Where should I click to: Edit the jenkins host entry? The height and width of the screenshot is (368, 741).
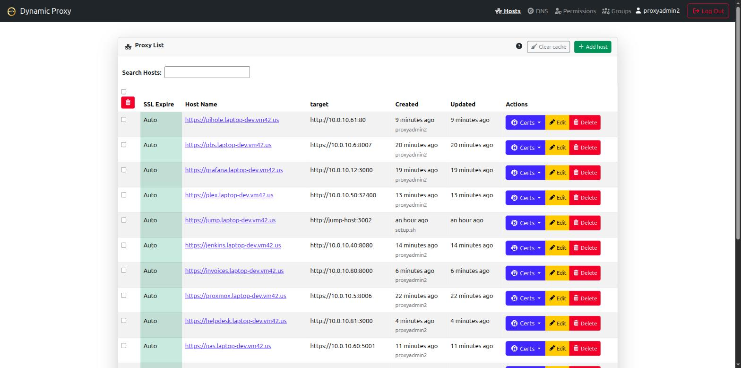[558, 248]
